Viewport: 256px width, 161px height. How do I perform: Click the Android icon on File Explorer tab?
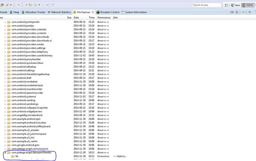pyautogui.click(x=75, y=12)
